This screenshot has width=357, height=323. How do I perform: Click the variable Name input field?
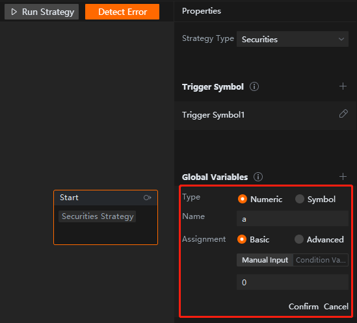pyautogui.click(x=293, y=218)
